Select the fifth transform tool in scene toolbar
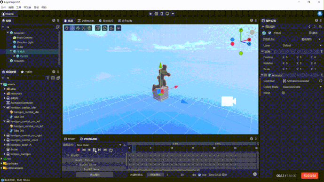Image resolution: width=324 pixels, height=182 pixels. (89, 28)
